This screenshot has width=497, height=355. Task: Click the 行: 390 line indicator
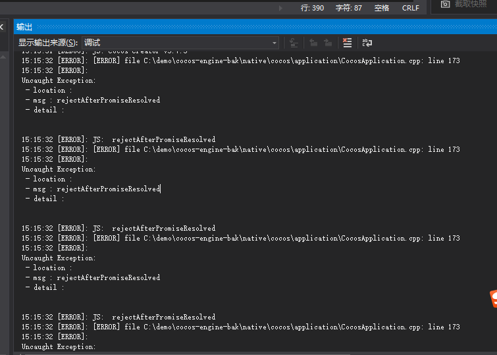tap(312, 8)
